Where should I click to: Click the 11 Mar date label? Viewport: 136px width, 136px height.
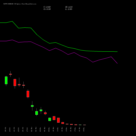(58, 129)
